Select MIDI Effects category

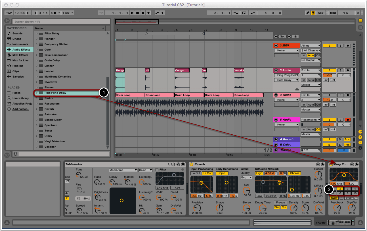[x=20, y=55]
